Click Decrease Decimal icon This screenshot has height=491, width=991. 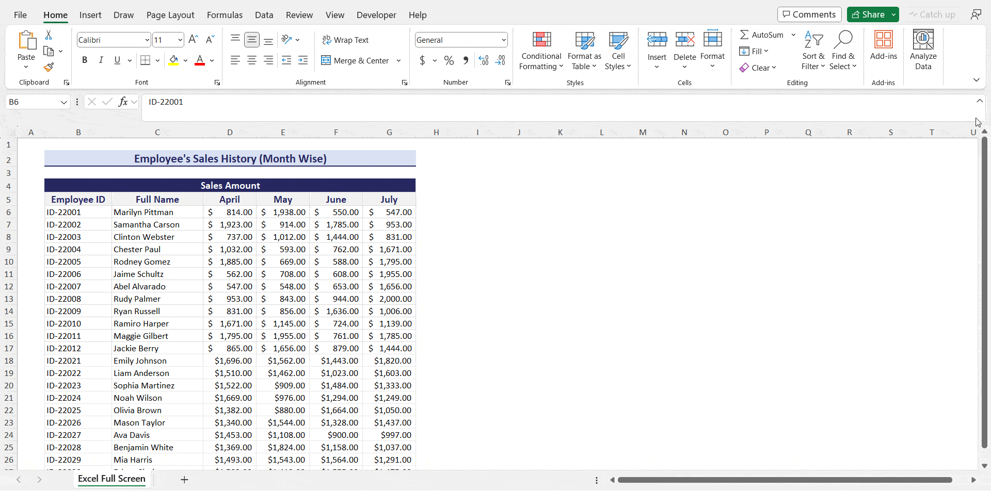click(500, 60)
